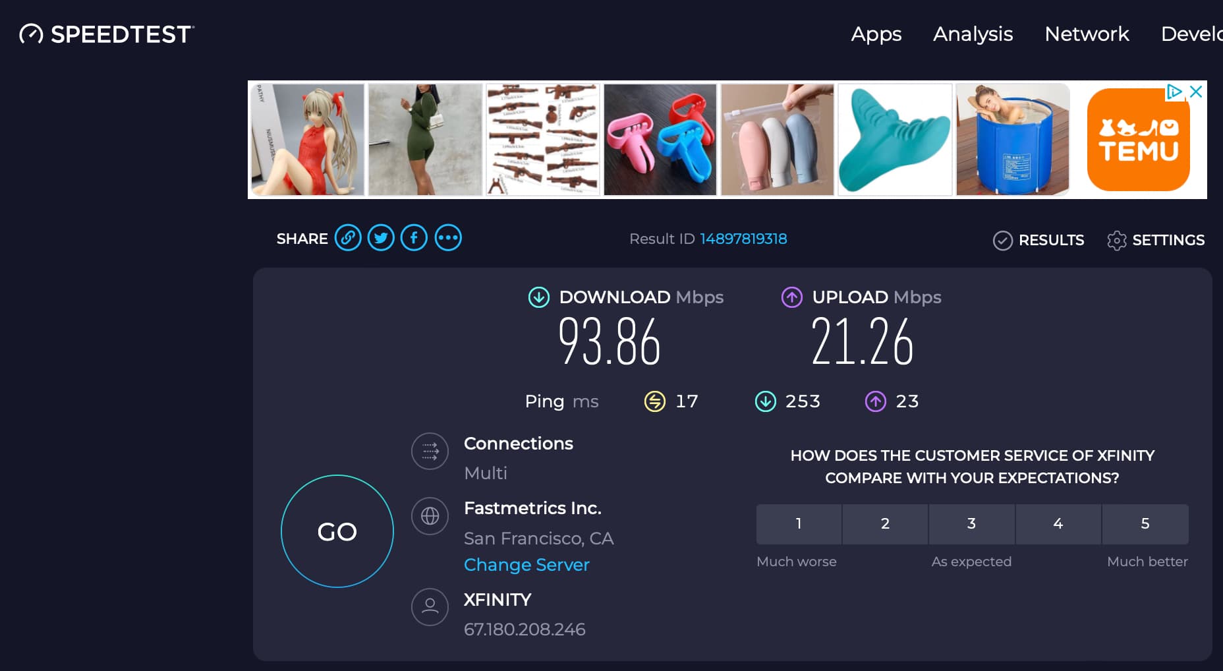Click the XFINITY user profile icon
The height and width of the screenshot is (671, 1223).
coord(430,606)
